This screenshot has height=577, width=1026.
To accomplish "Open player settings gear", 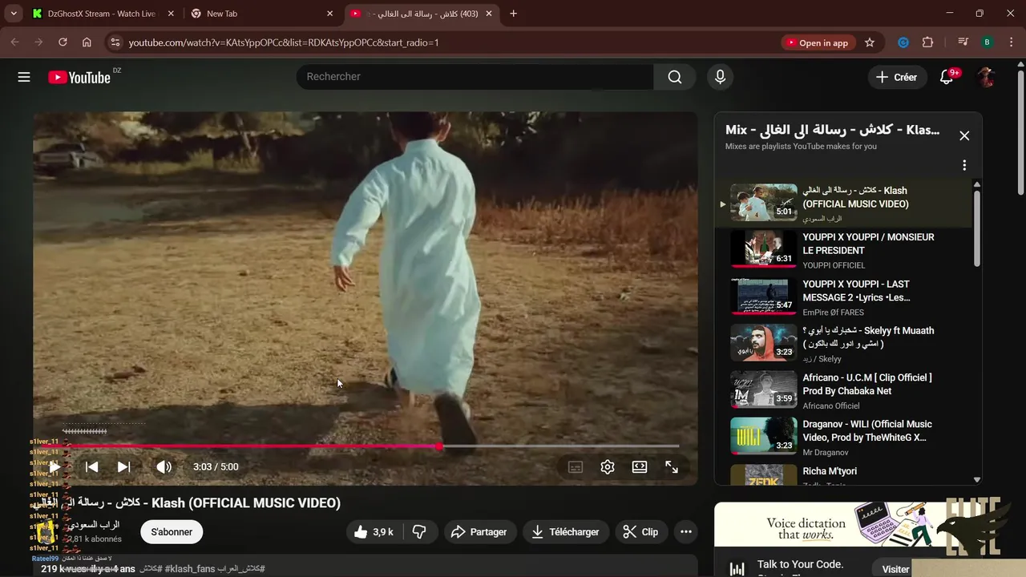I will click(608, 466).
